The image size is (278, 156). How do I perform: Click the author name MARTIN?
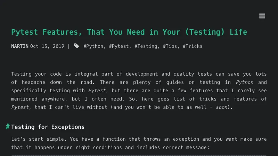(x=20, y=46)
